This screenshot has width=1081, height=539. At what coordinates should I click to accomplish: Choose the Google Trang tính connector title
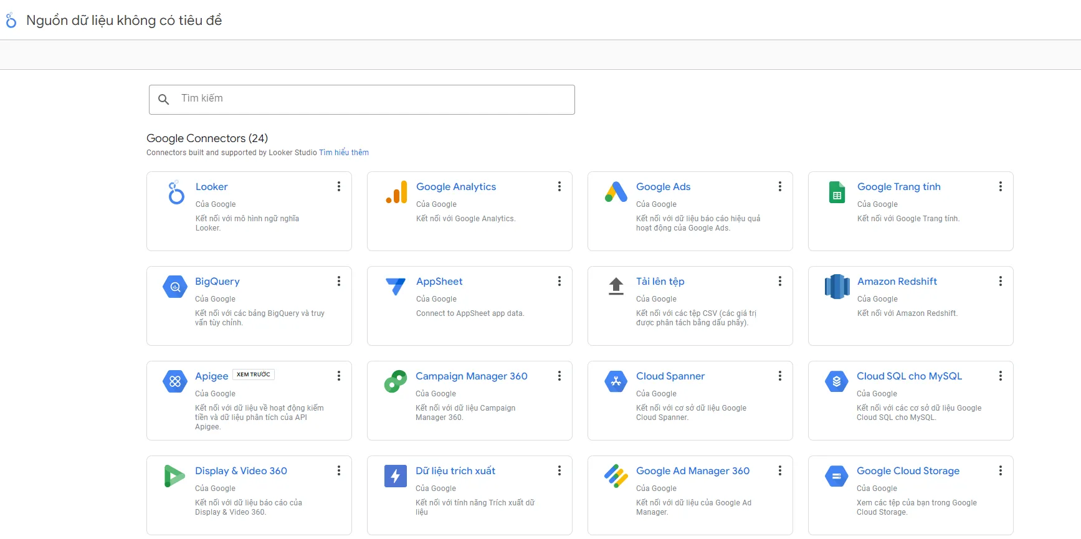coord(898,187)
